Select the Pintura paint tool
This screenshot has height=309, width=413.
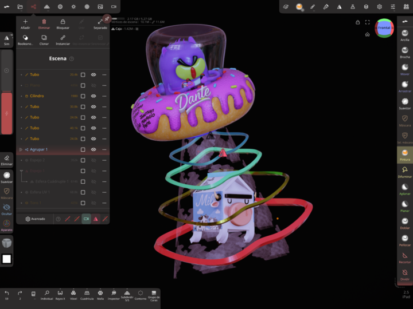(x=405, y=155)
